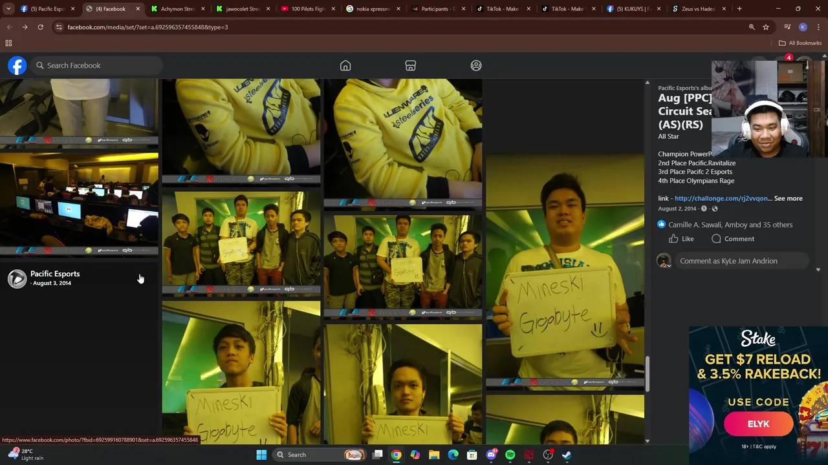Open Chrome three-dot menu

[x=818, y=27]
